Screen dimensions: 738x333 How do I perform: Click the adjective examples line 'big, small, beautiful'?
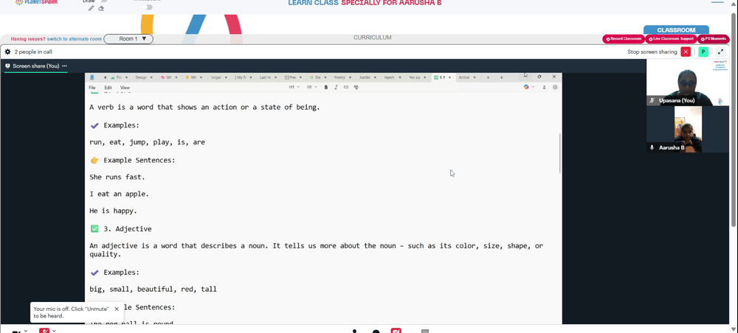153,290
